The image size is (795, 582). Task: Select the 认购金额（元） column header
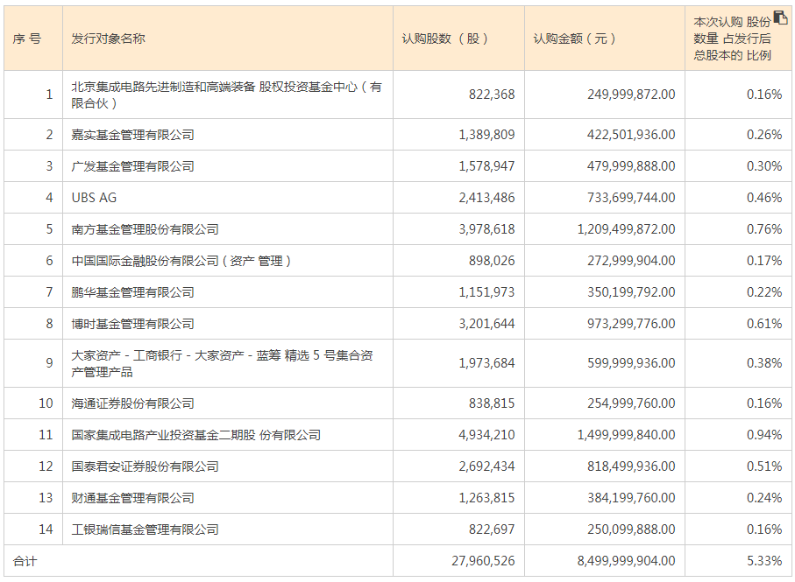[605, 39]
